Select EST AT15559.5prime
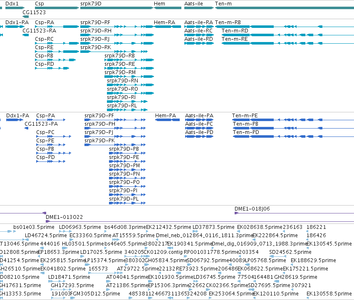Viewport: 354px width, 300px height. tap(134, 236)
